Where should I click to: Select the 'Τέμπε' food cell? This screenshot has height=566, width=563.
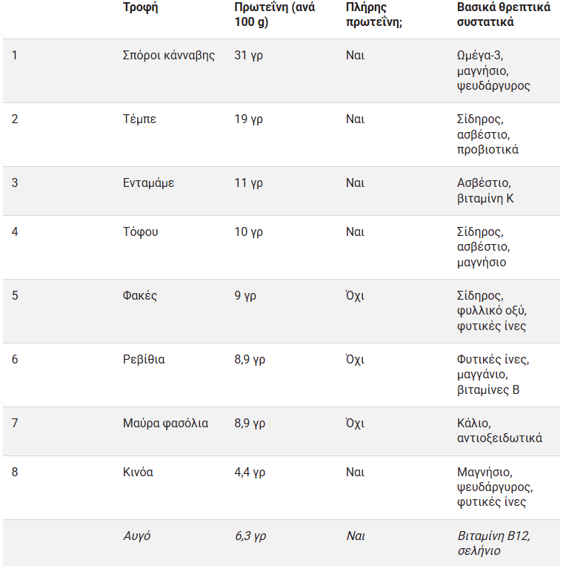tap(139, 119)
